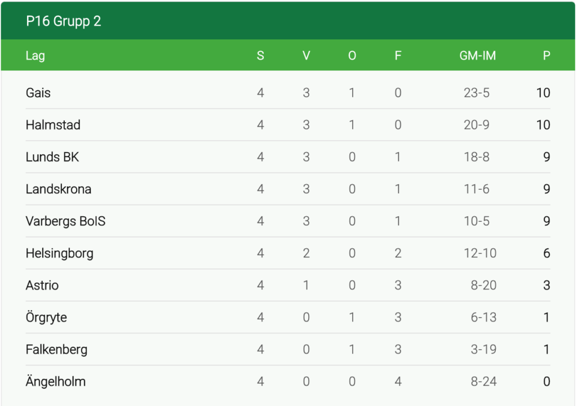Open Varbergs BoIS team entry
The image size is (577, 406).
click(65, 221)
